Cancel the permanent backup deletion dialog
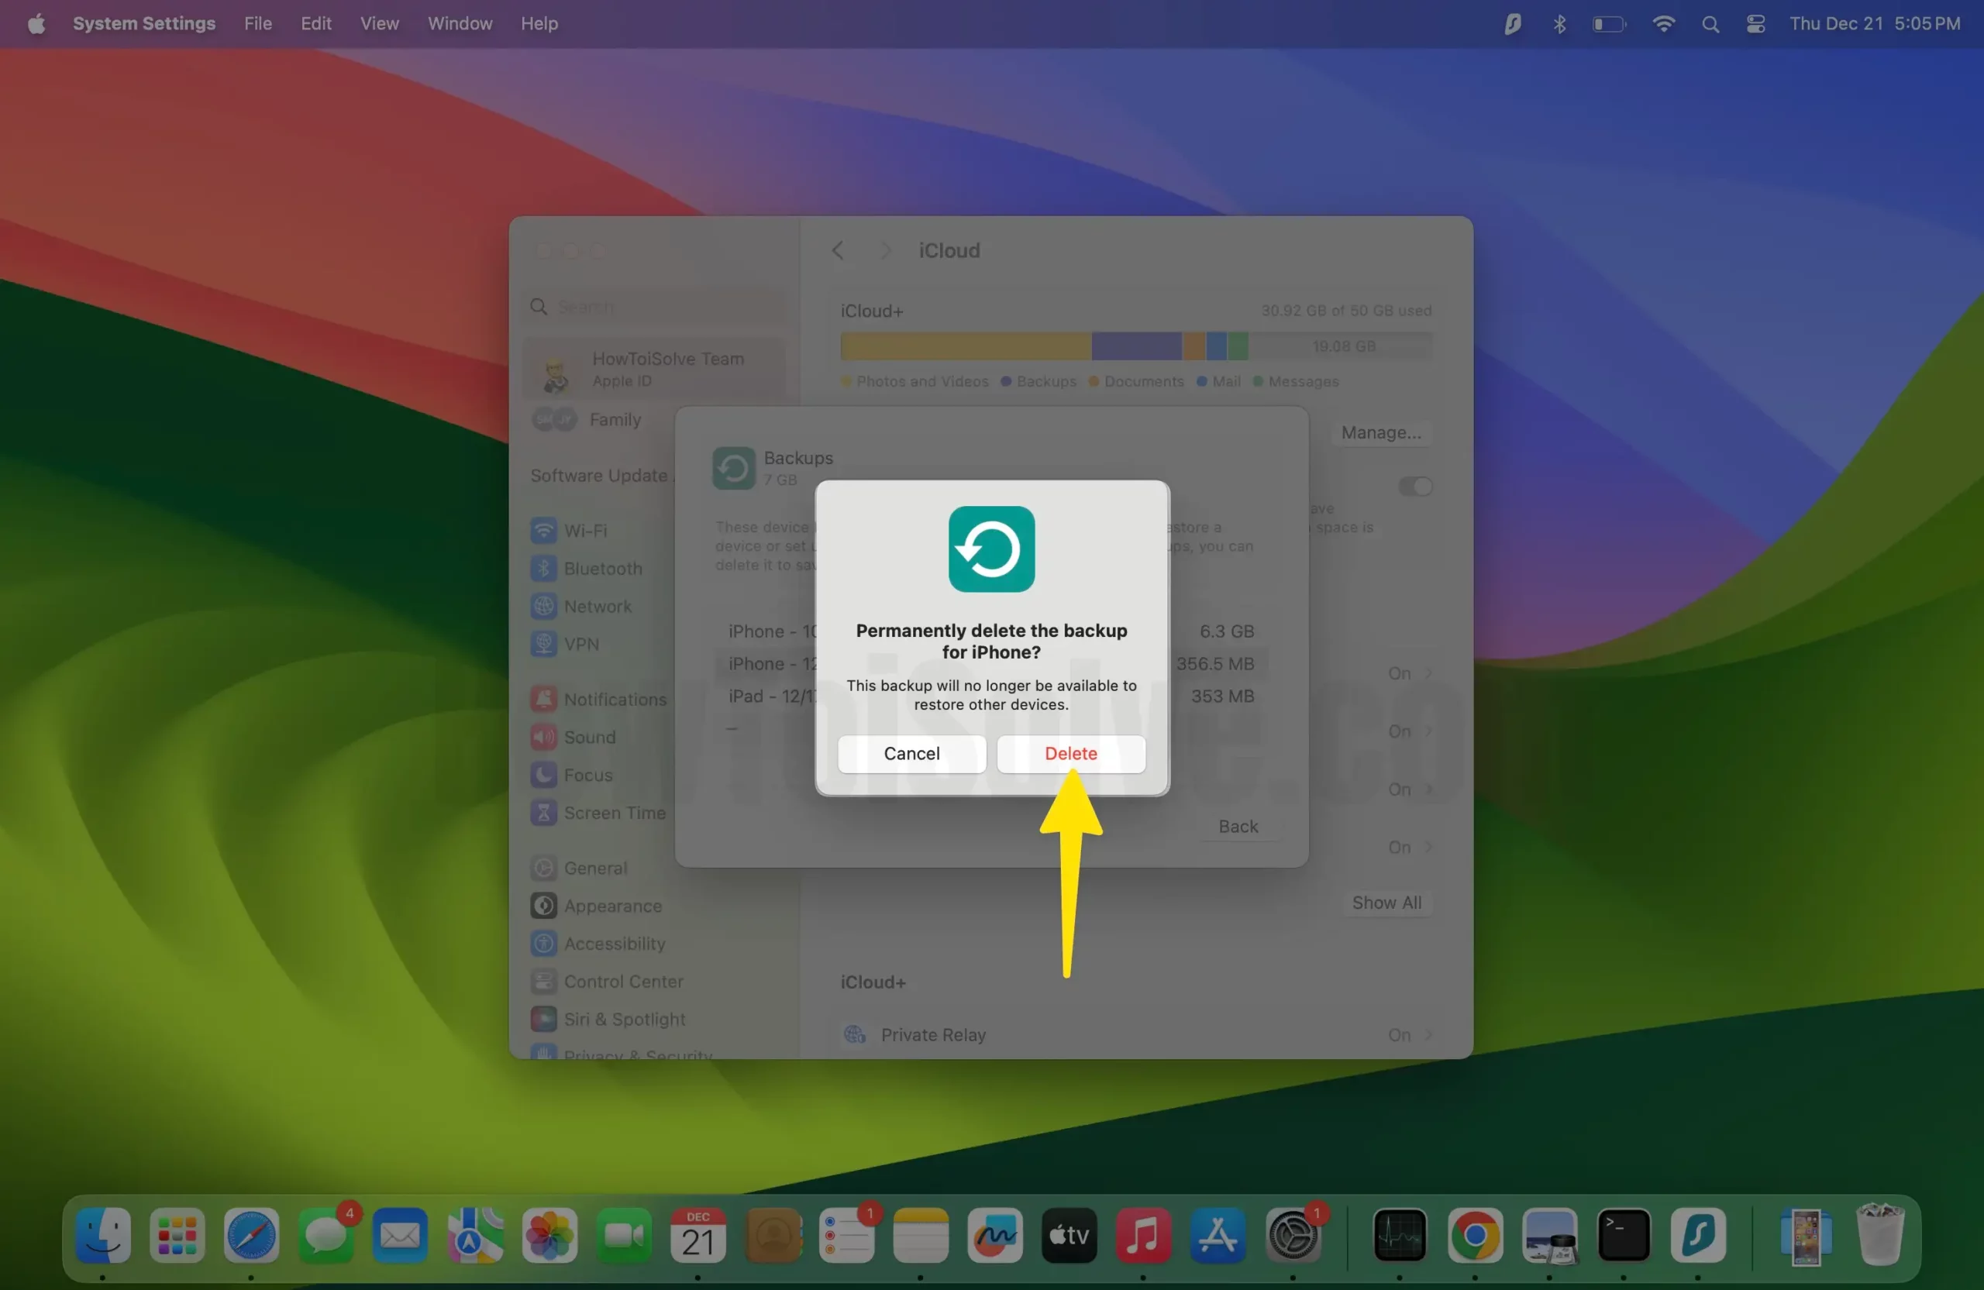This screenshot has height=1290, width=1984. (911, 753)
